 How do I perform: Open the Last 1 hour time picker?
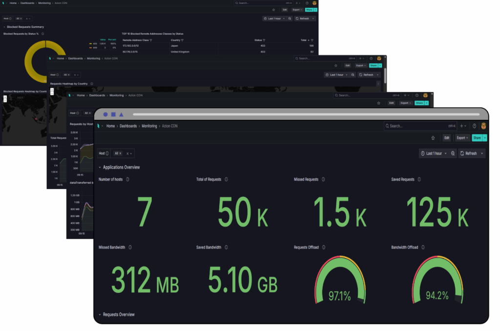point(434,153)
